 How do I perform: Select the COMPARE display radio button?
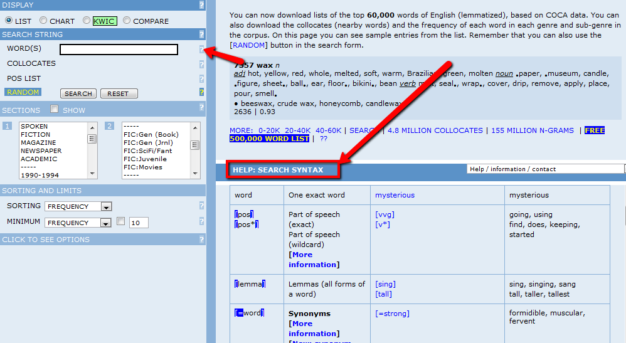pyautogui.click(x=127, y=20)
